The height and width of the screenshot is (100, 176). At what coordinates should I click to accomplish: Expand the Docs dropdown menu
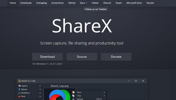[83, 3]
